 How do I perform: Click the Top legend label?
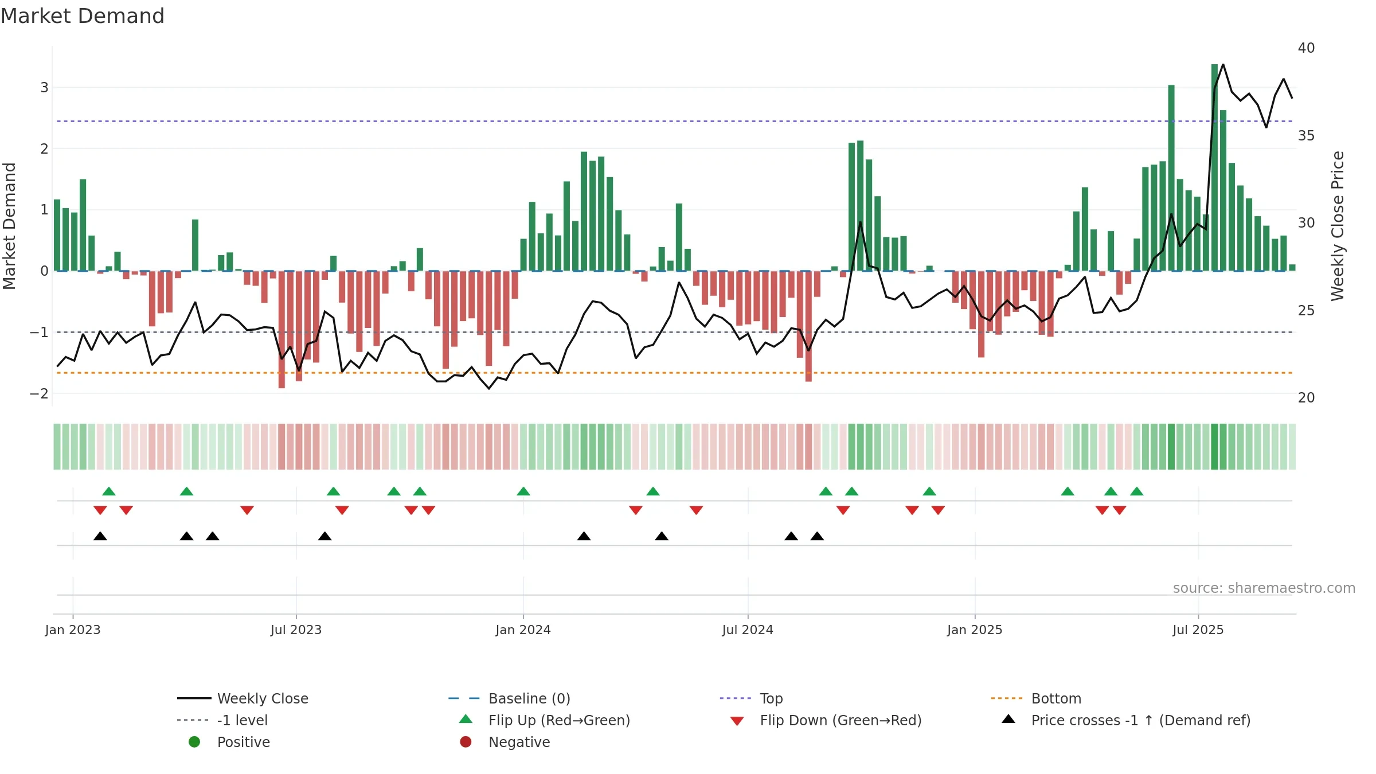click(x=771, y=698)
